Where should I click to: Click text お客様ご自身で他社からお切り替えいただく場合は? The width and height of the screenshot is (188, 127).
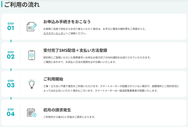pos(72,29)
